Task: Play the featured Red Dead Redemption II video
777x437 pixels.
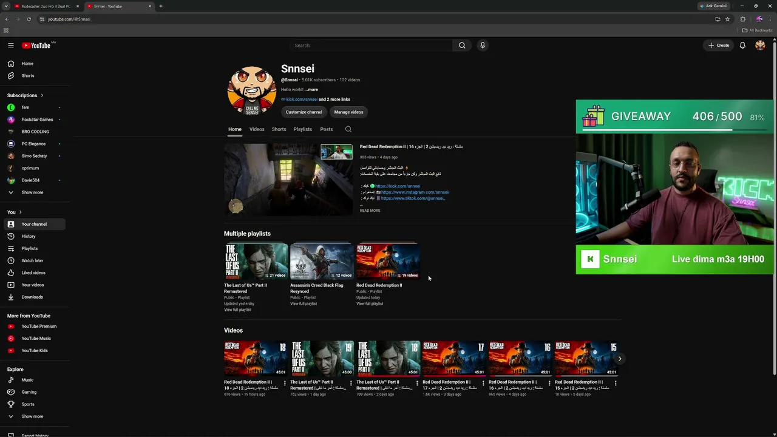Action: (x=288, y=180)
